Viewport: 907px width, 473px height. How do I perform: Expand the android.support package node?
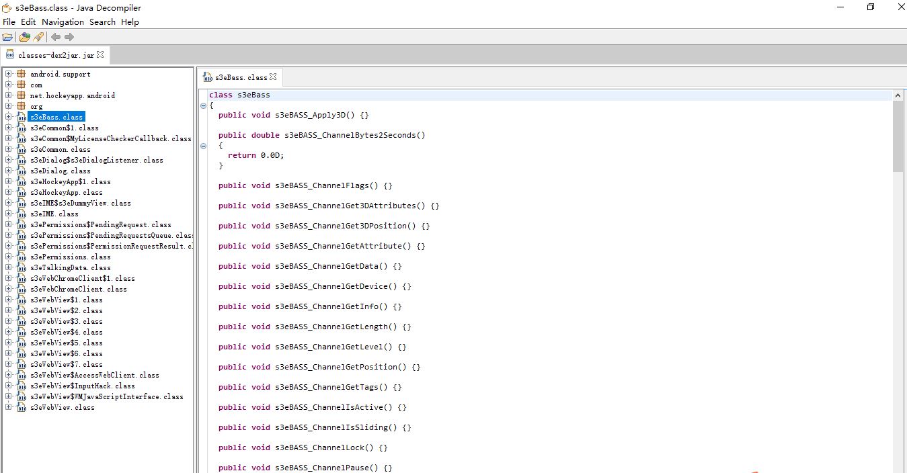[x=8, y=74]
